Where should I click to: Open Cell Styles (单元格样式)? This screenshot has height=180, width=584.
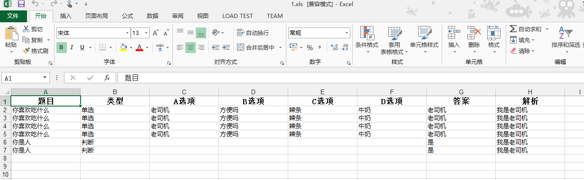click(424, 40)
